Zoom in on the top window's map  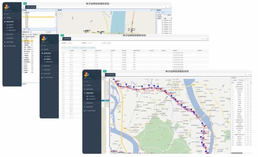click(x=61, y=14)
